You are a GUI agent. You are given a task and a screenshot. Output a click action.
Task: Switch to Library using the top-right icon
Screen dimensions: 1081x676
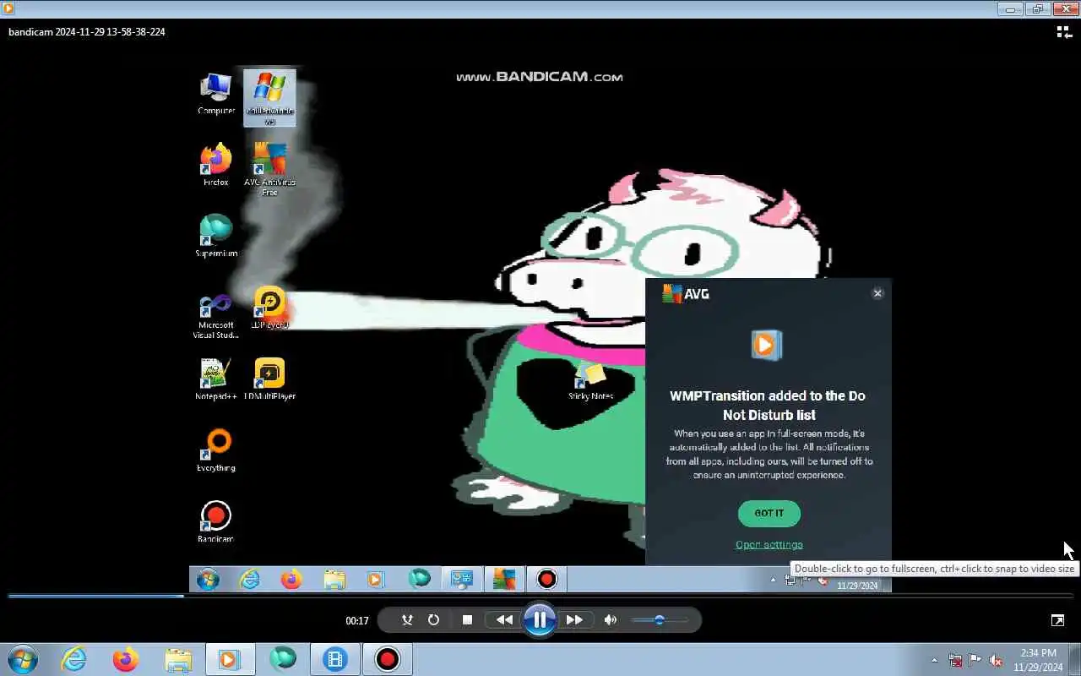point(1064,32)
